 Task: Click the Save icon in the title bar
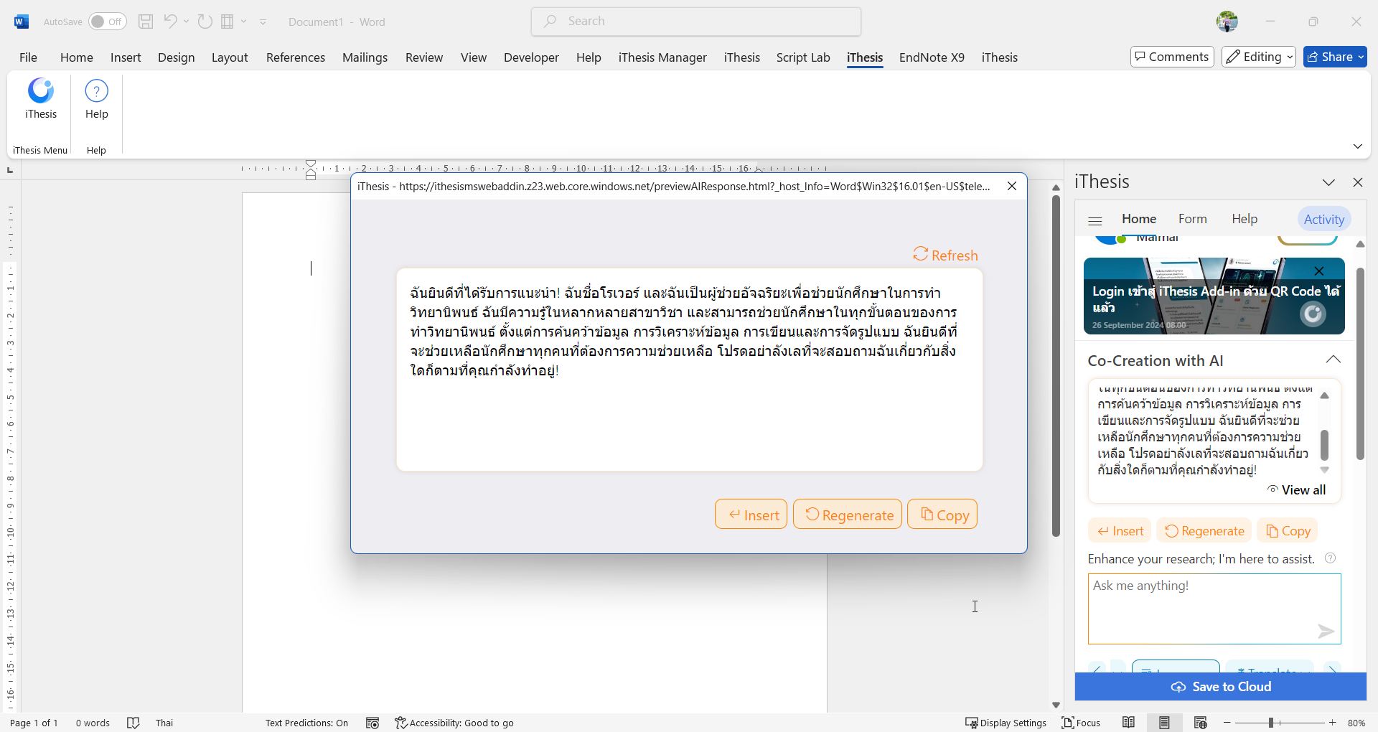point(146,22)
